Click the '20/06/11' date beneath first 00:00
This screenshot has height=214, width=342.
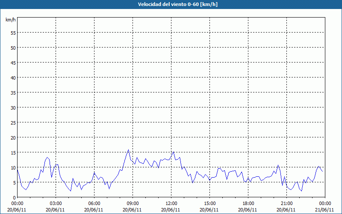click(17, 210)
